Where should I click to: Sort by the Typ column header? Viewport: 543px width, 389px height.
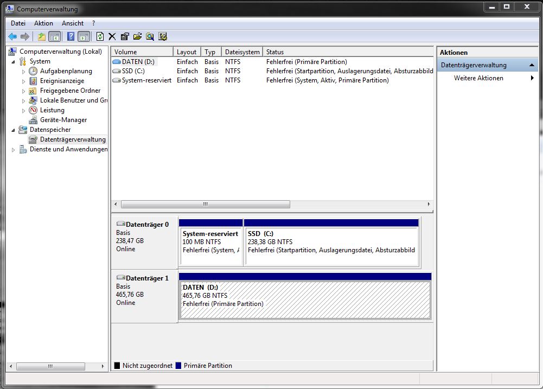point(211,52)
